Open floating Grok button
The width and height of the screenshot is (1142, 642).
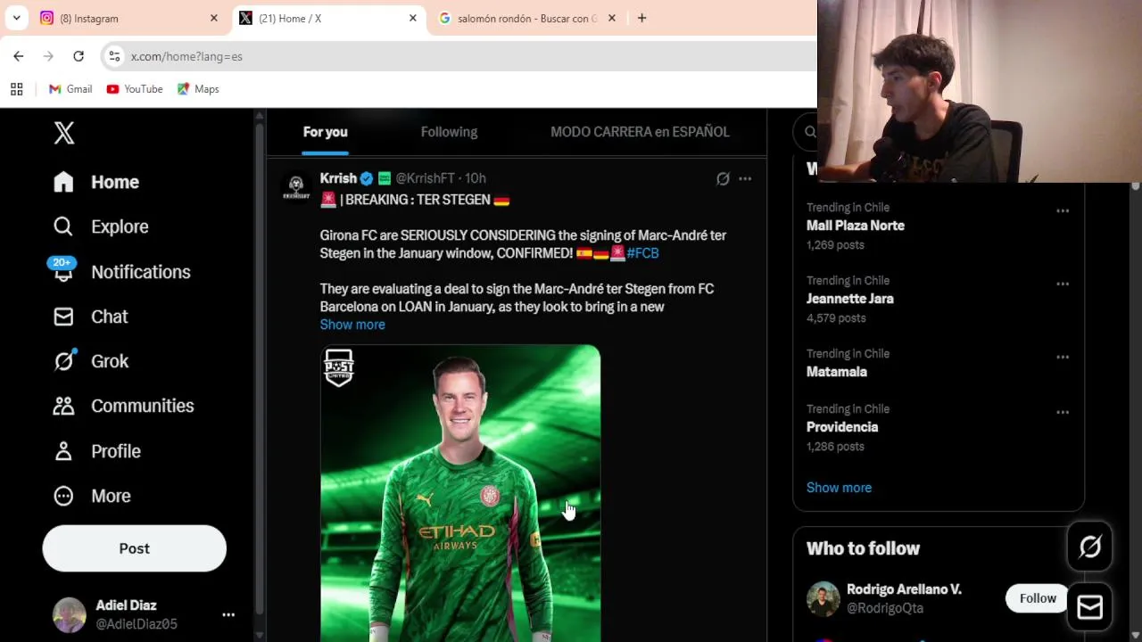tap(1089, 547)
